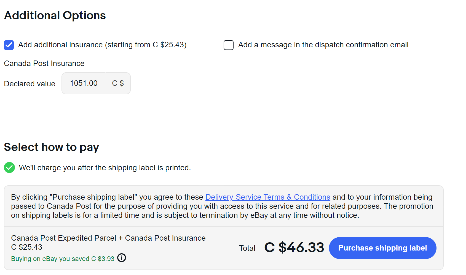Click the charge-after-printing confirmation message
The width and height of the screenshot is (466, 275).
click(x=105, y=167)
